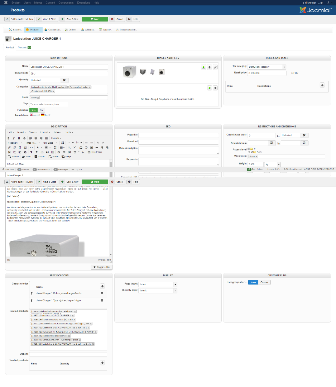Open the Quantity input dropdown

click(158, 291)
